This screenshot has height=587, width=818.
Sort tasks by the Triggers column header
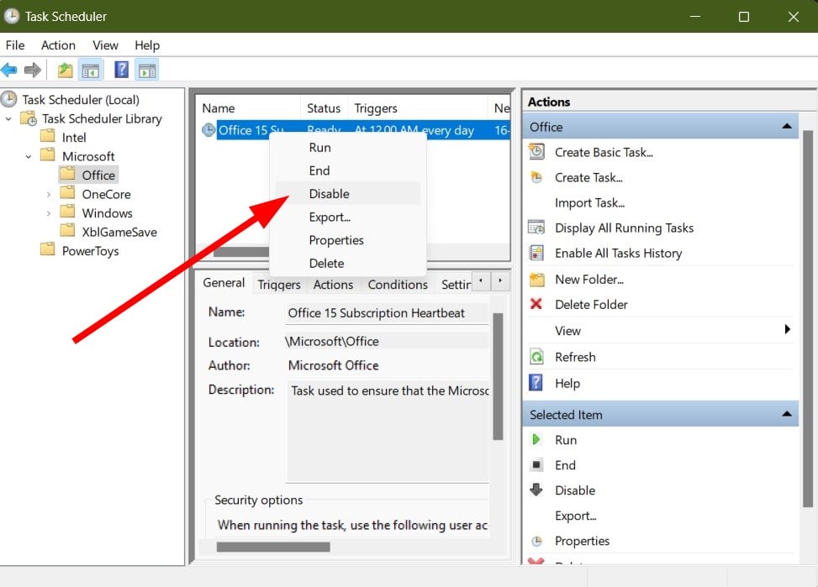pyautogui.click(x=417, y=108)
